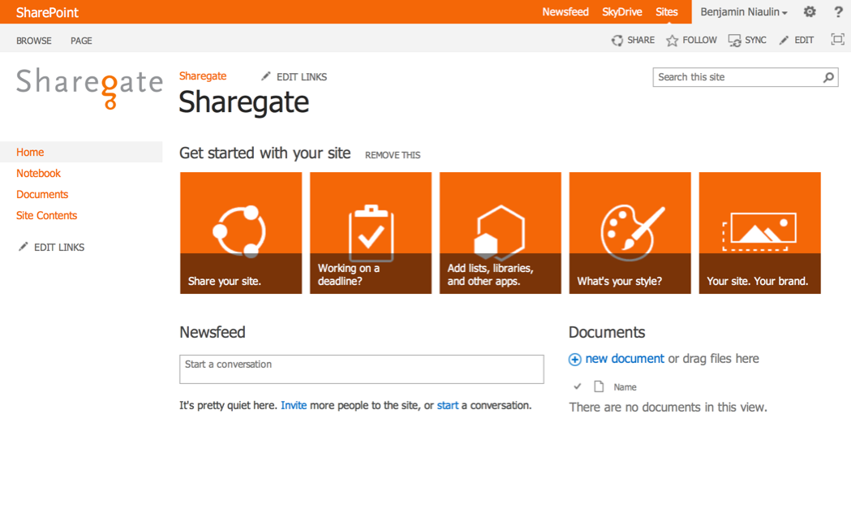Image resolution: width=851 pixels, height=505 pixels.
Task: Click 'There are no documents in this view.' text
Action: pos(668,408)
